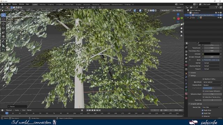Click the Blender logo menu icon
223x125 pixels.
pos(2,4)
